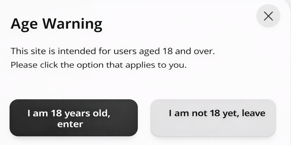Screen dimensions: 291x145
Task: Click the word "leave" on the gray button
Action: tap(253, 113)
